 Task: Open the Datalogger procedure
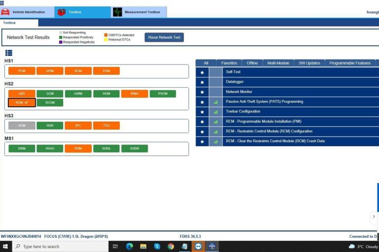click(x=301, y=82)
